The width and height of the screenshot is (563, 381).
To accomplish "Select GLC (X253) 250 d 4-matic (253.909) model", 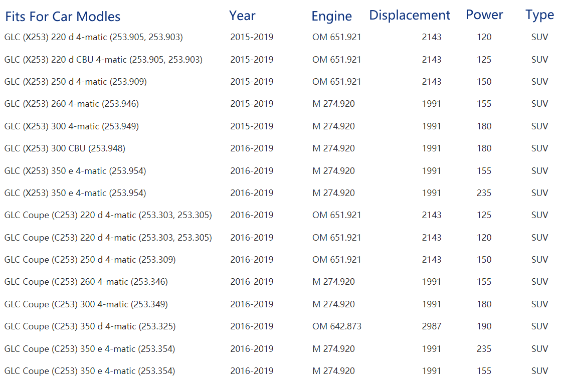I will (75, 82).
